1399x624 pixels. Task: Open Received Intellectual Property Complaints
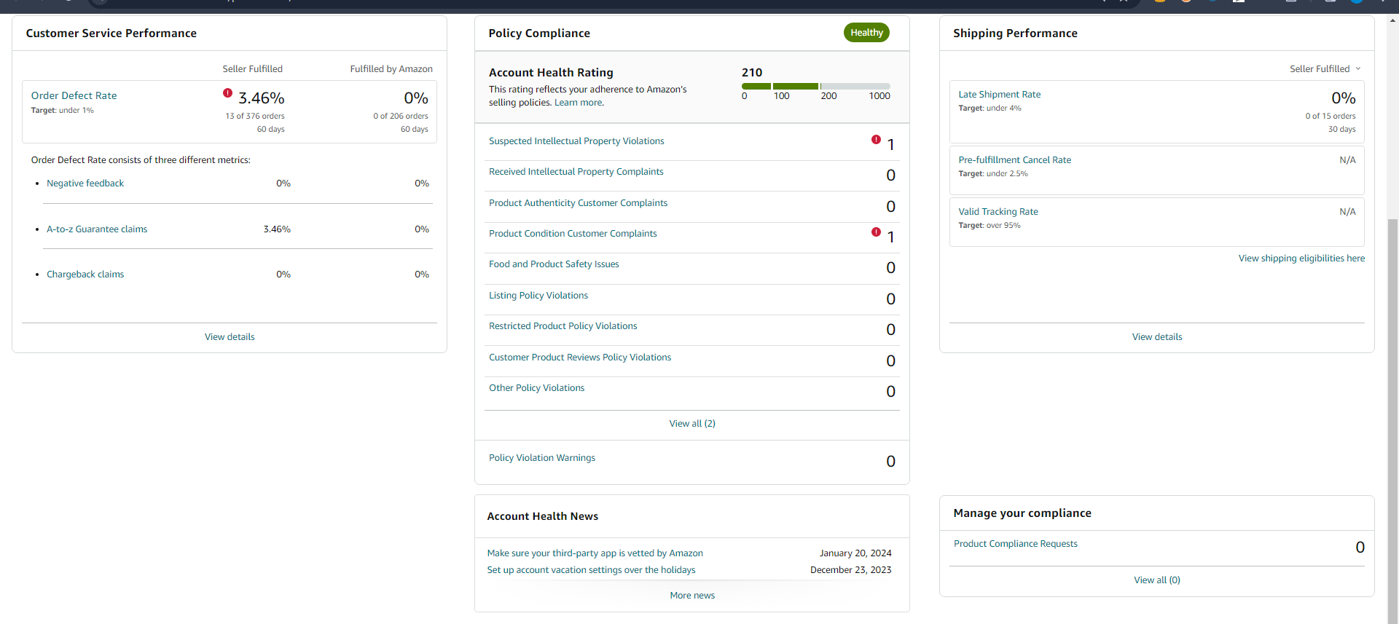click(576, 172)
